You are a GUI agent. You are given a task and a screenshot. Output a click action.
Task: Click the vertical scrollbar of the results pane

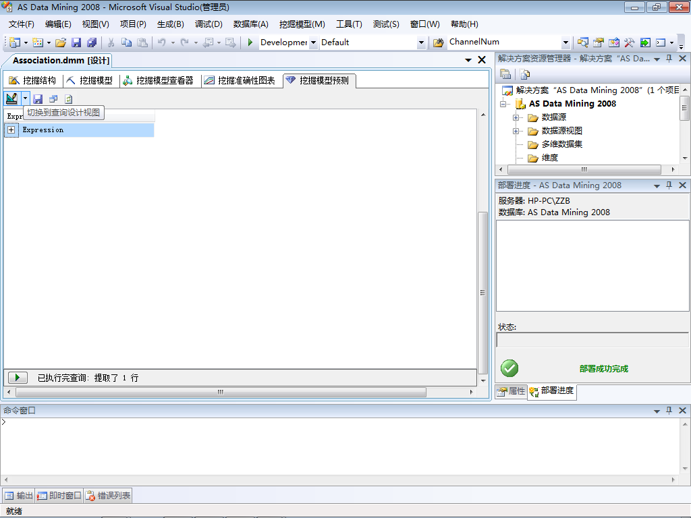point(482,293)
